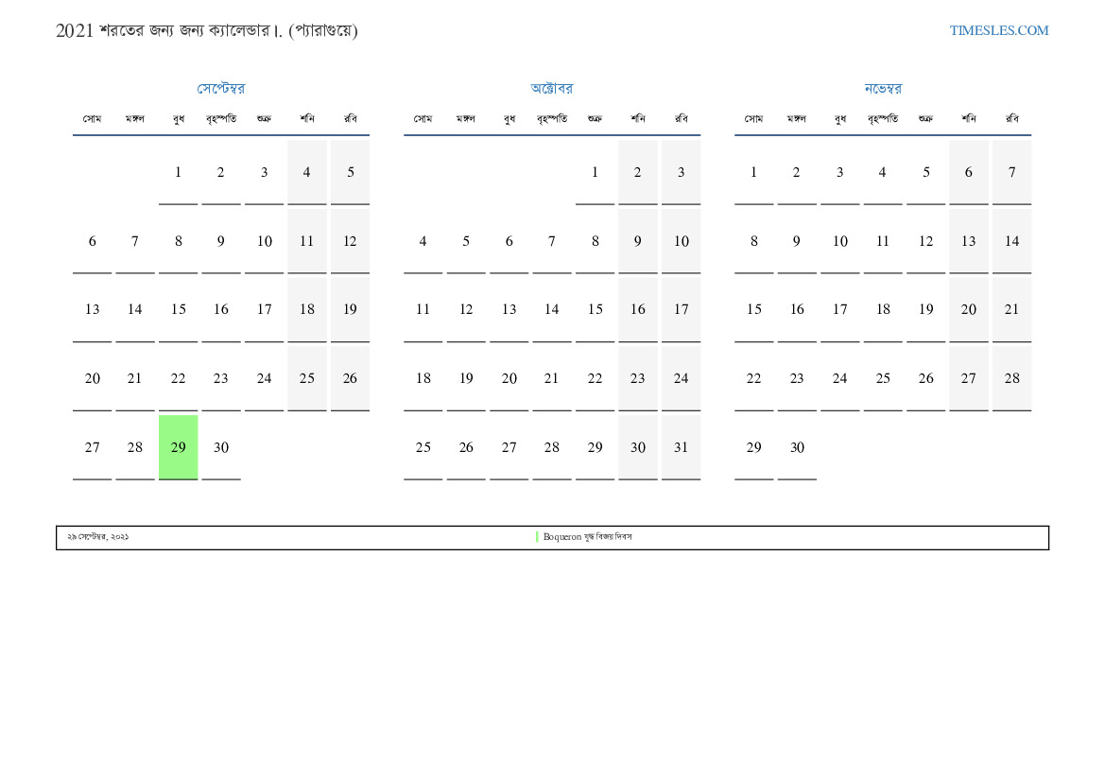Select November 22 date cell
This screenshot has width=1105, height=782.
[x=753, y=378]
